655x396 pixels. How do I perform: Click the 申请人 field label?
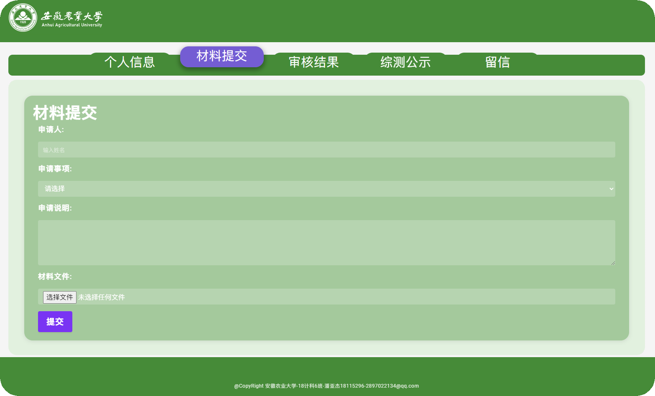[x=51, y=129]
